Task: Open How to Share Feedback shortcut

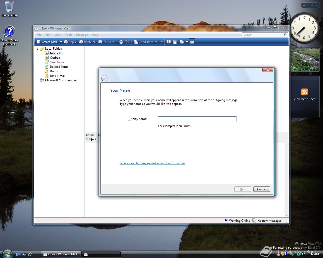Action: (9, 36)
